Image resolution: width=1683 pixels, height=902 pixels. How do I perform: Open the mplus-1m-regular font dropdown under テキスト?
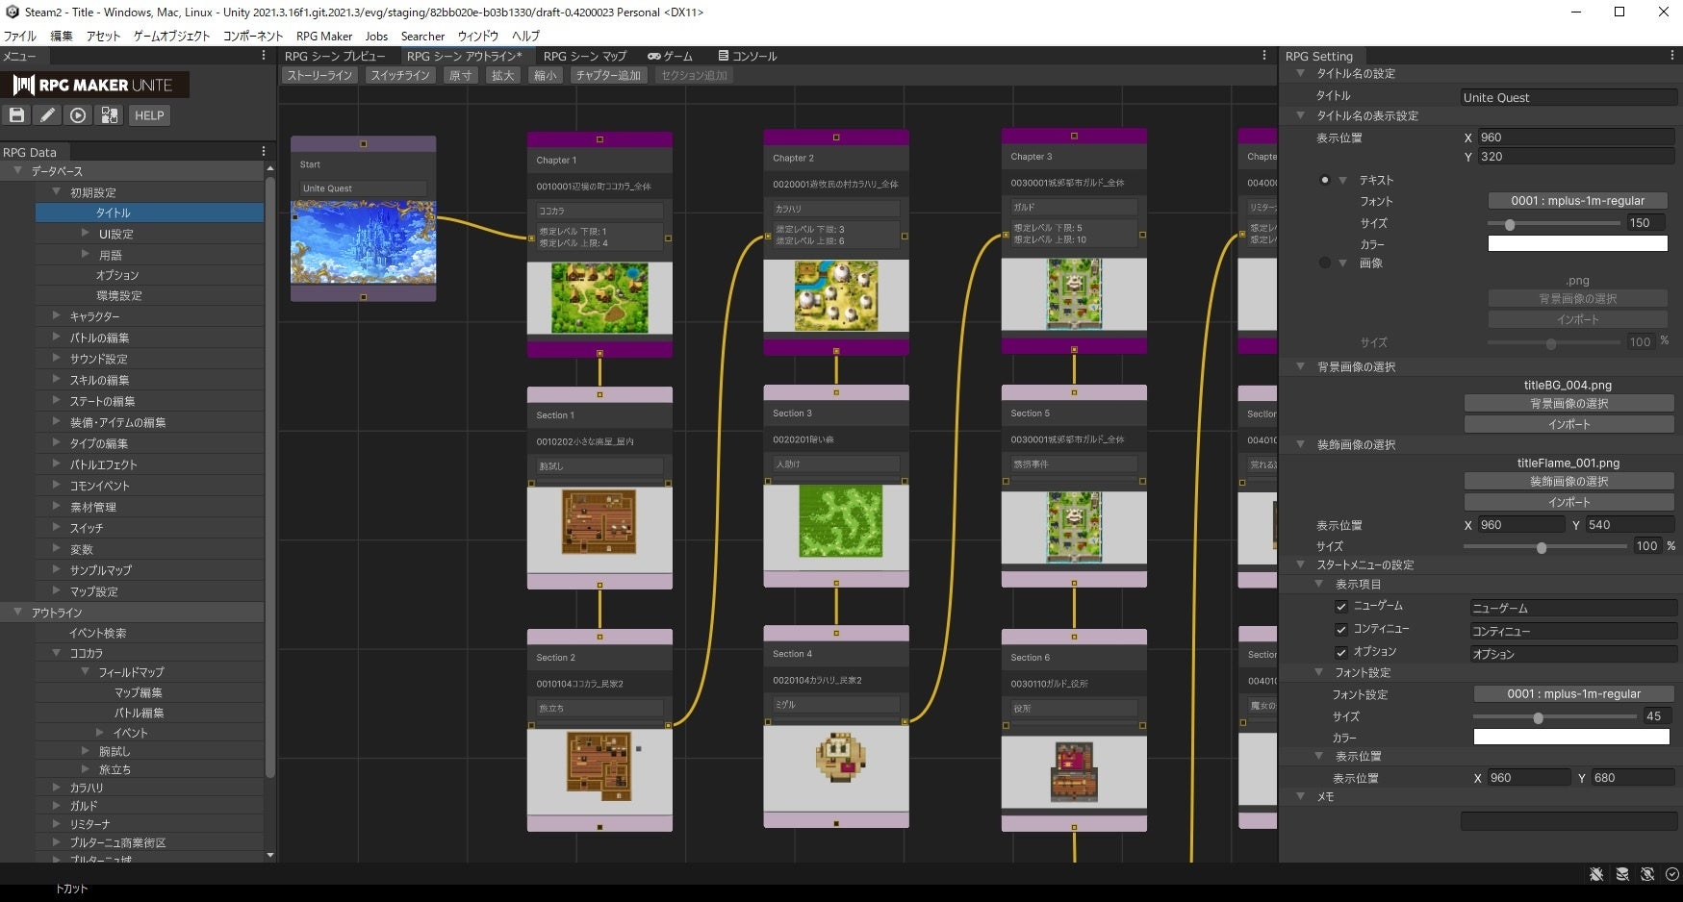click(1577, 201)
